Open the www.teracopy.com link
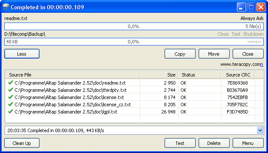268x153 pixels. click(242, 64)
